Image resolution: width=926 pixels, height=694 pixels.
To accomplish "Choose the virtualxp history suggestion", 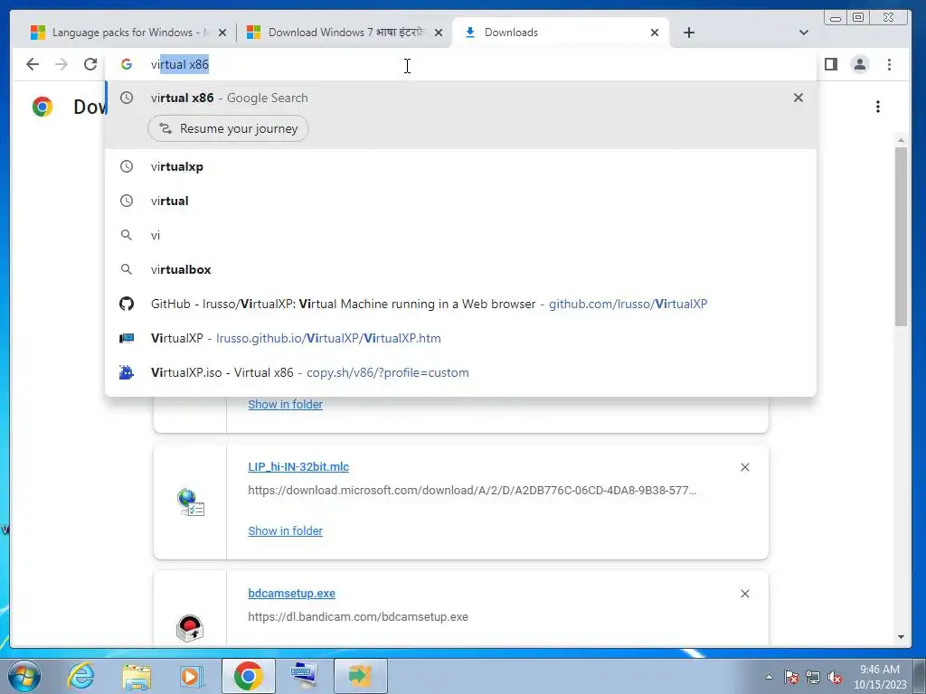I will 460,166.
